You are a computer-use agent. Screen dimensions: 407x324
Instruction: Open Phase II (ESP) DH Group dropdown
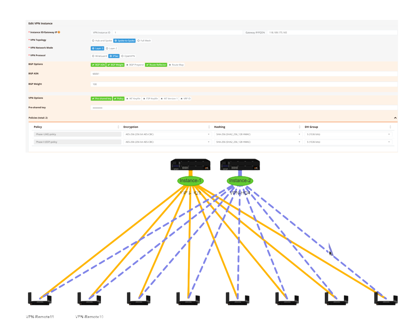348,142
